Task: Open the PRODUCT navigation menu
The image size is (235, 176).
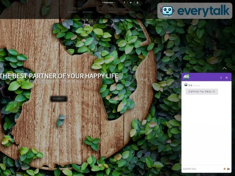Action: (x=113, y=12)
